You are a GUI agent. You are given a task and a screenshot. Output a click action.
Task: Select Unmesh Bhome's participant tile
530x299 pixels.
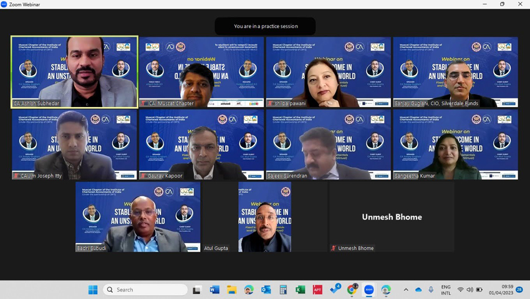click(x=392, y=217)
